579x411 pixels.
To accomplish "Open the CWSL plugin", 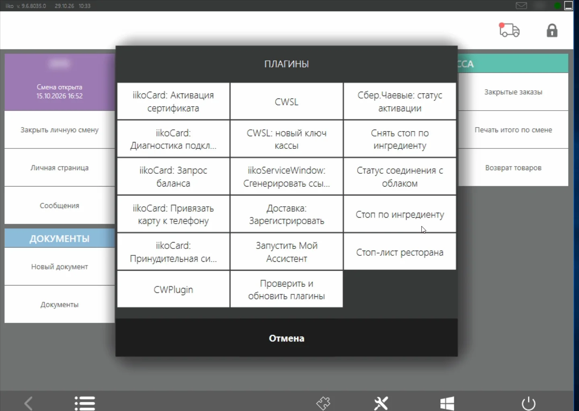I will (x=287, y=101).
